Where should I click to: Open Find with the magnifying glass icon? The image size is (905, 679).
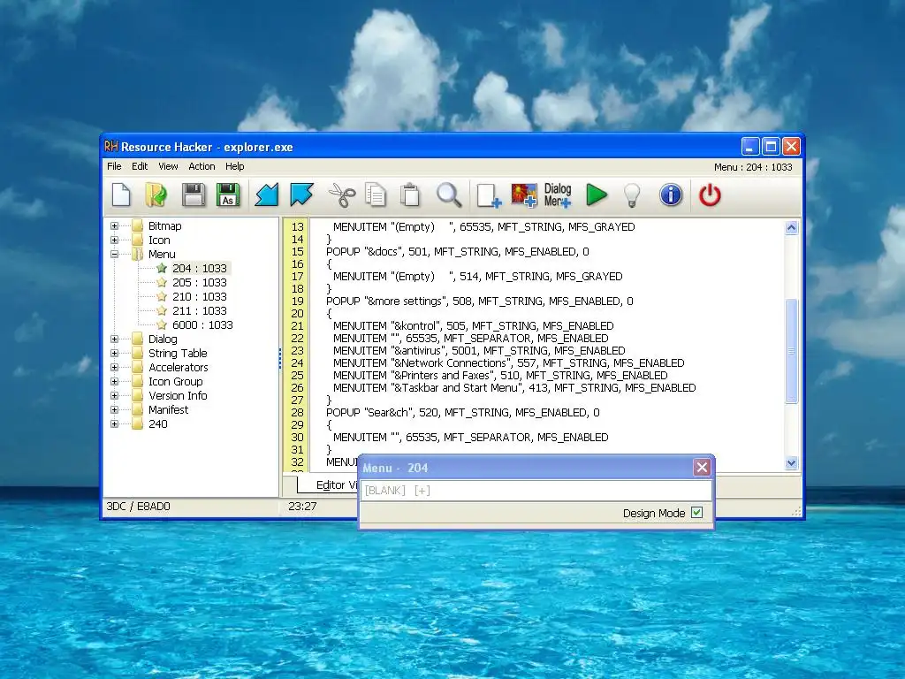pyautogui.click(x=449, y=195)
